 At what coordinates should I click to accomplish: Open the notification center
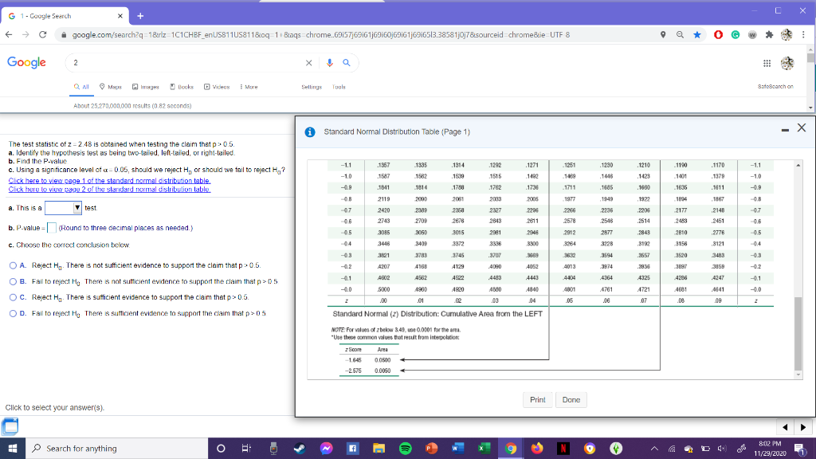click(x=798, y=448)
